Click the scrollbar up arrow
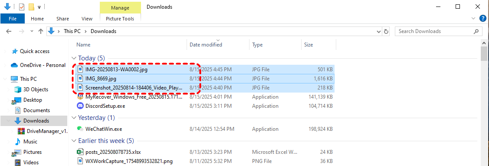Viewport: 489px width, 166px height. (484, 43)
